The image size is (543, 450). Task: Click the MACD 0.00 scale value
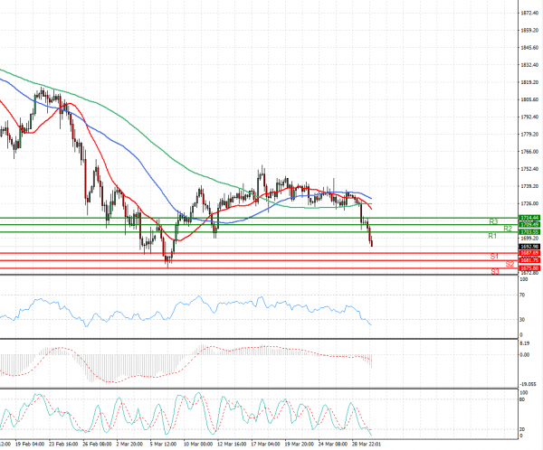525,355
